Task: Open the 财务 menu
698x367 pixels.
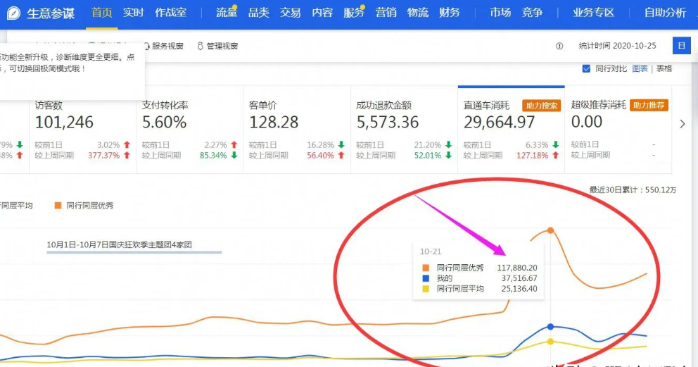Action: point(449,13)
